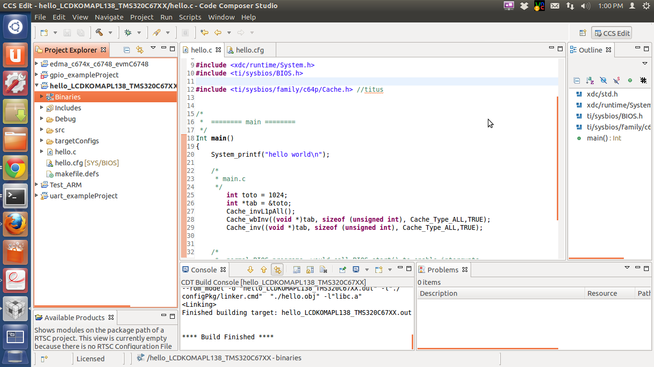Toggle Hide Inactive Elements in Outline
This screenshot has width=654, height=367.
(x=643, y=81)
